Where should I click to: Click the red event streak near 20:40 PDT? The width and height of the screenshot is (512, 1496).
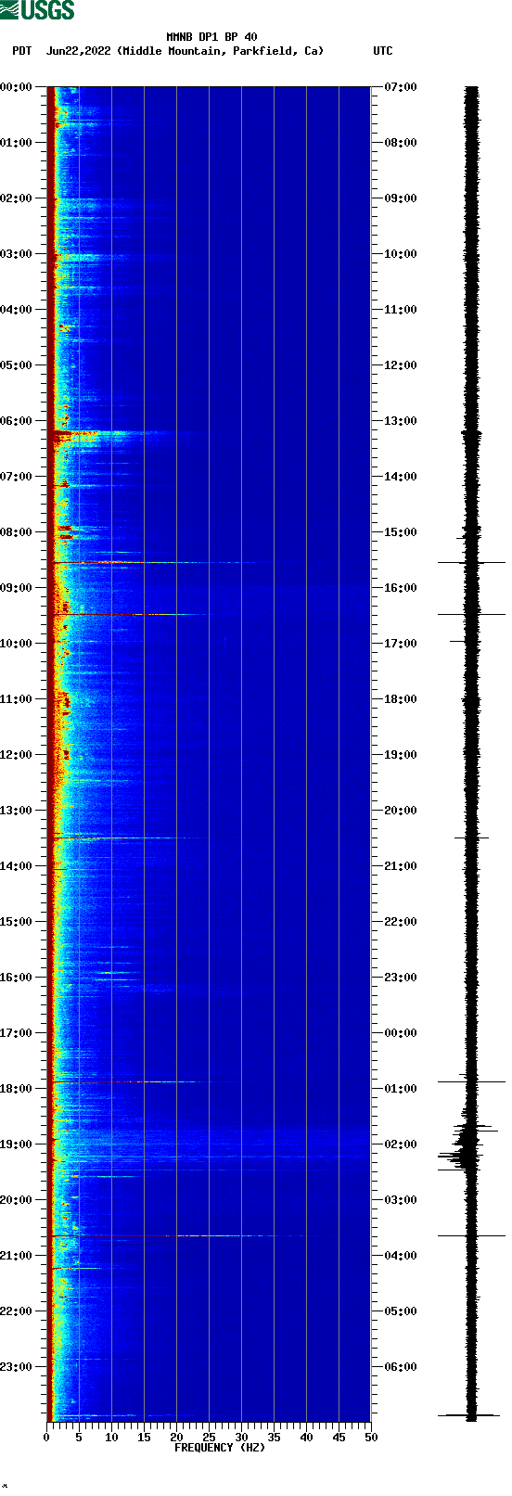(x=167, y=1236)
